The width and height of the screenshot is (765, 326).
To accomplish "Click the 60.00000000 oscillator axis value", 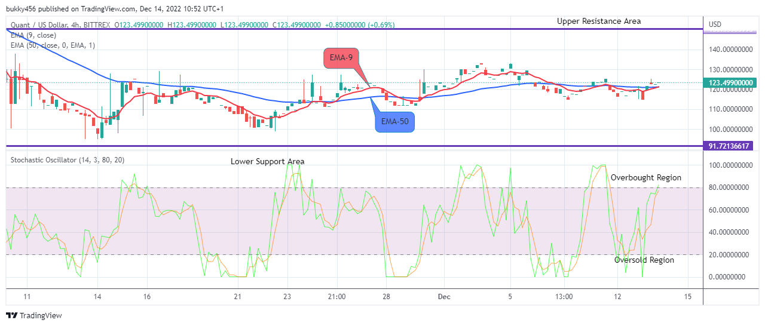I will pos(729,210).
